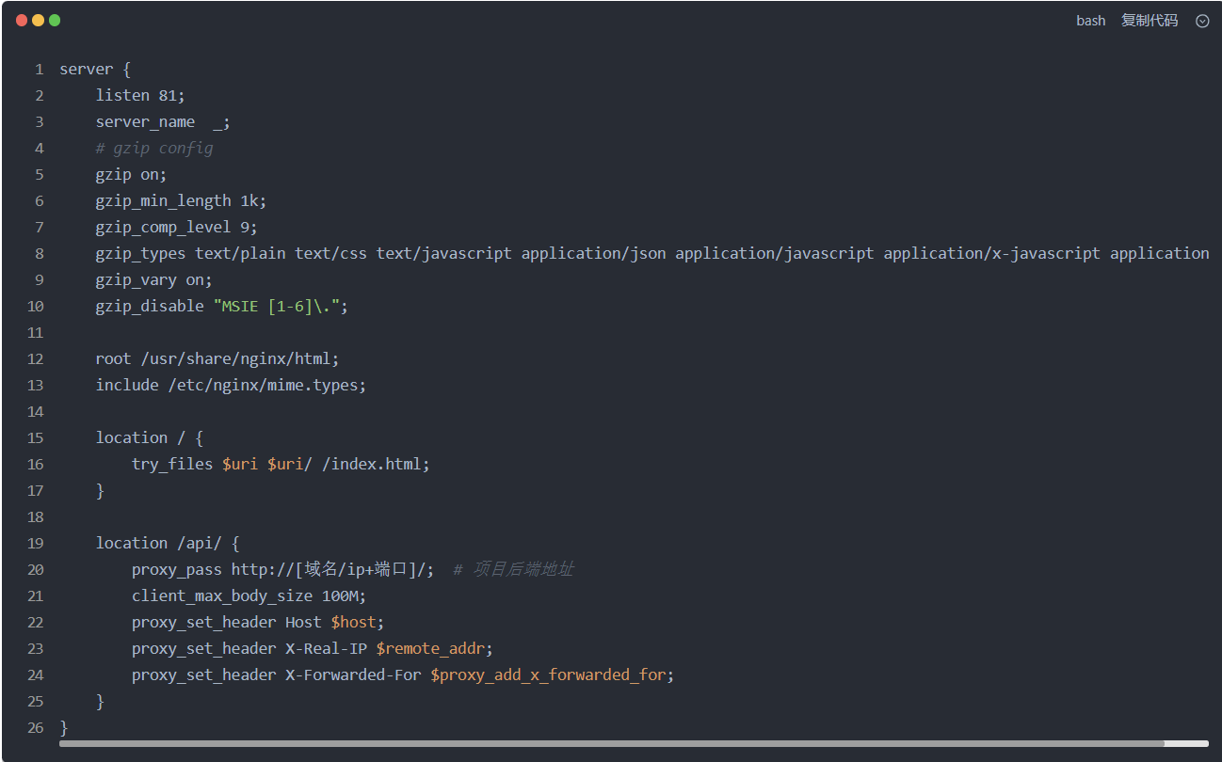Click the '# gzip config' comment
The height and width of the screenshot is (762, 1222).
pyautogui.click(x=154, y=148)
